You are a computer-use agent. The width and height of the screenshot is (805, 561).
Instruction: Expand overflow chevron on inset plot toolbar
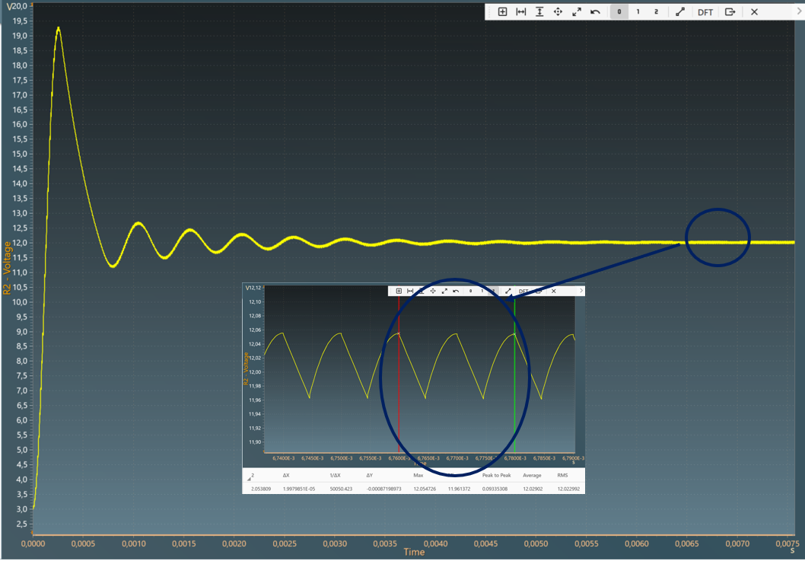tap(581, 291)
